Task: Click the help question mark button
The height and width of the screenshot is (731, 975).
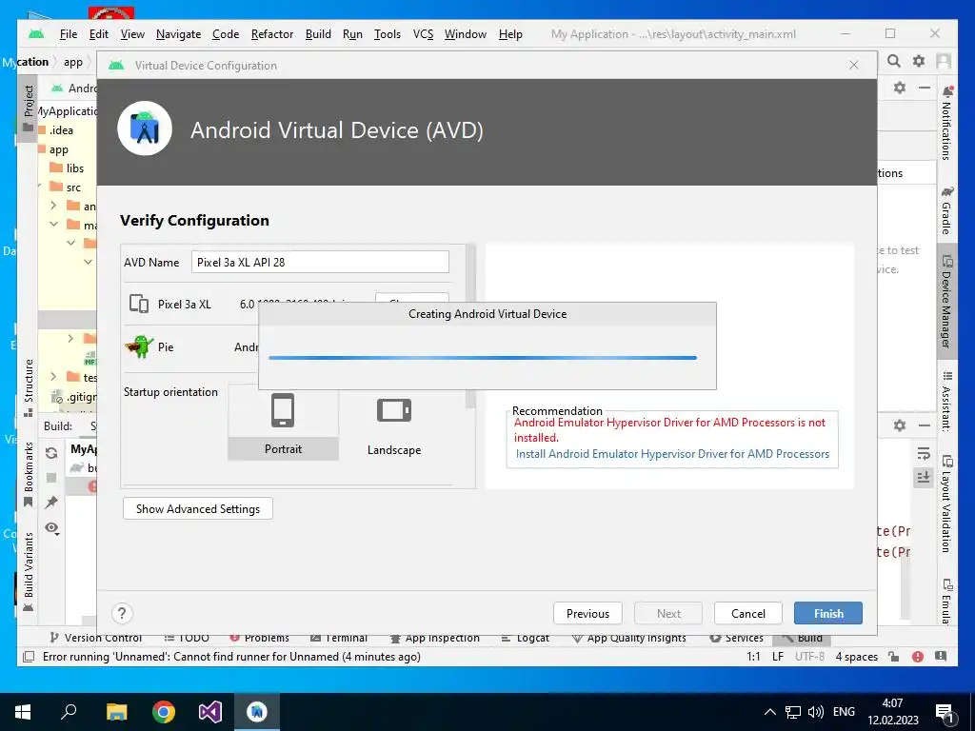Action: (122, 614)
